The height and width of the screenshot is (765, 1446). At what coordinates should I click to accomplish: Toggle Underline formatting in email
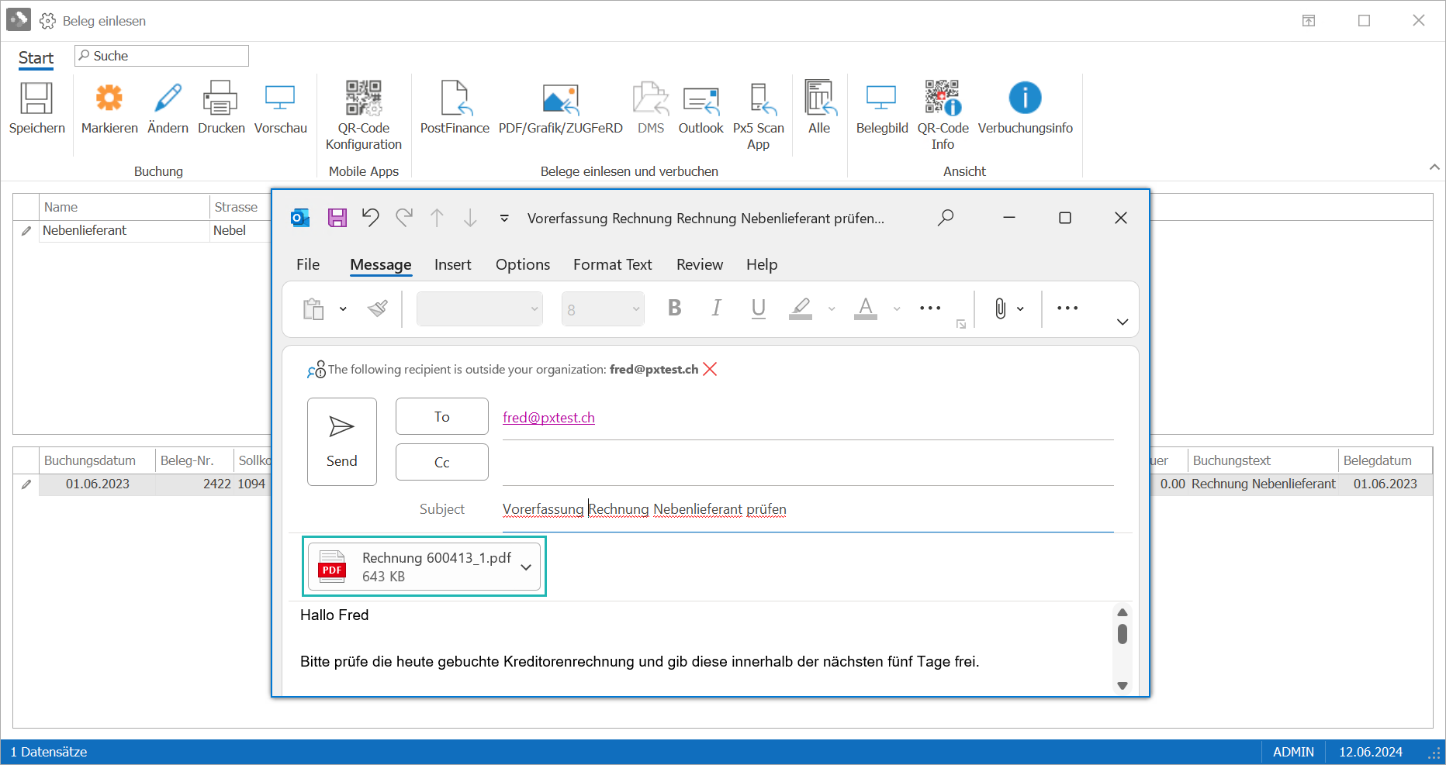(759, 308)
